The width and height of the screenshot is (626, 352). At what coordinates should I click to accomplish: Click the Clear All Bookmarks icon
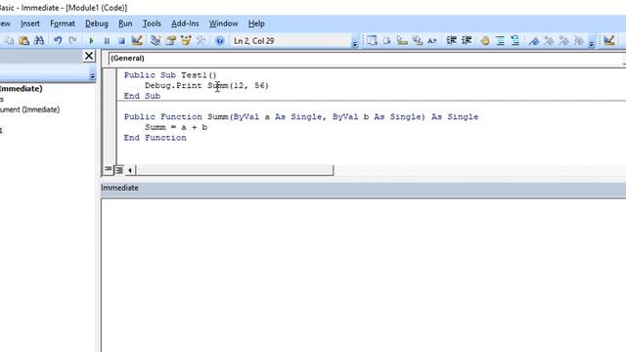(x=579, y=40)
